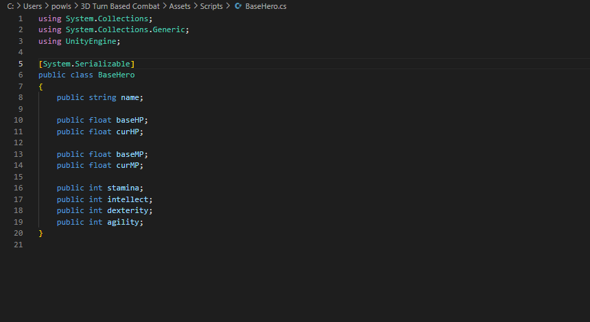Select the powls breadcrumb segment
The width and height of the screenshot is (590, 322).
click(61, 6)
